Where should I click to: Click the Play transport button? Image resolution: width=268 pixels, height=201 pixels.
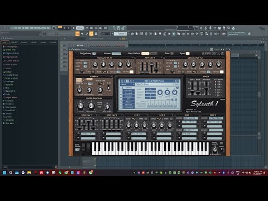tap(64, 28)
